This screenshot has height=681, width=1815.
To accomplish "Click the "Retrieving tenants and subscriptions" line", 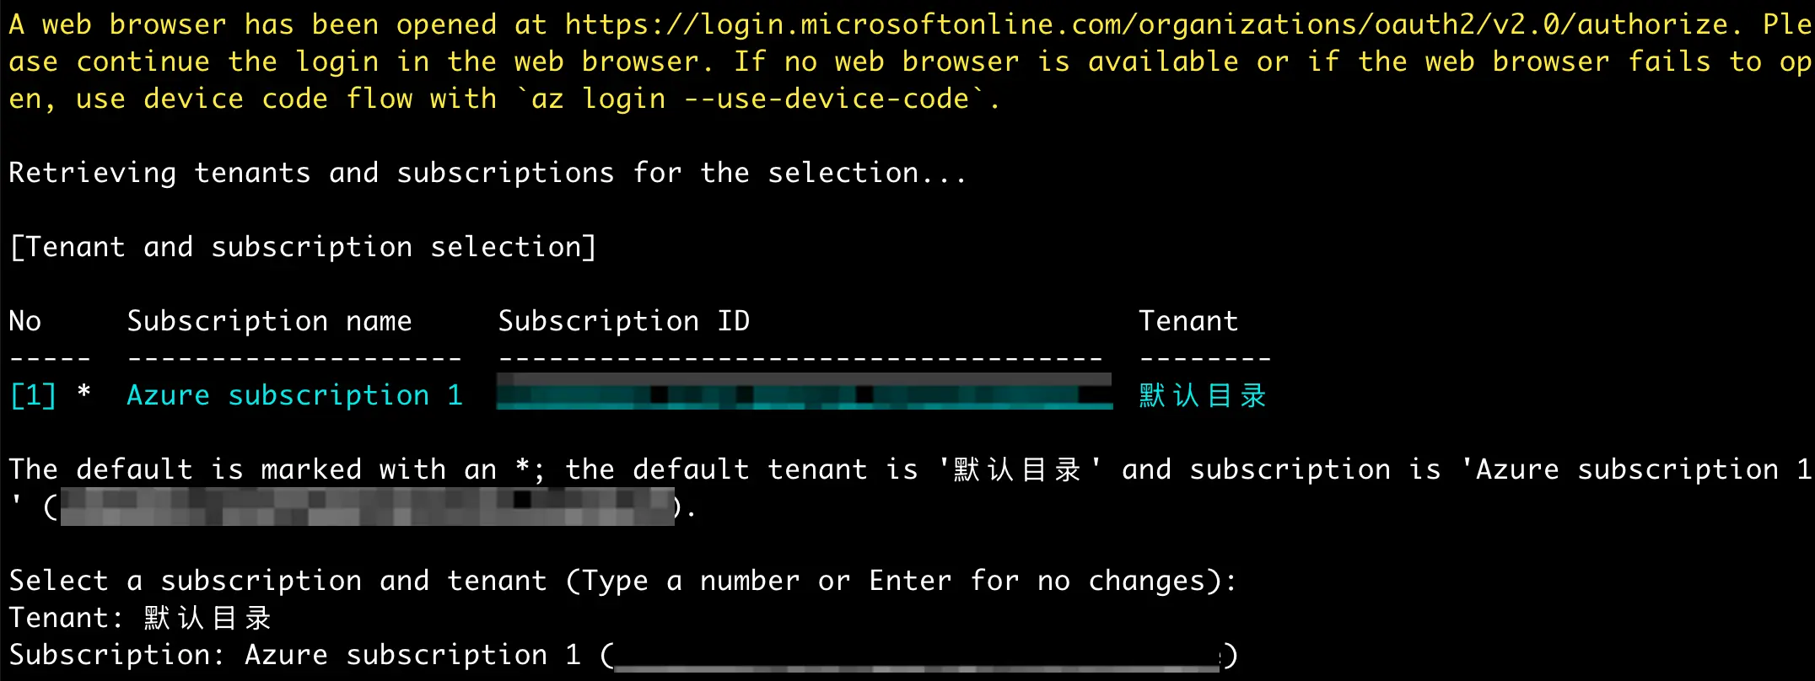I will 487,173.
